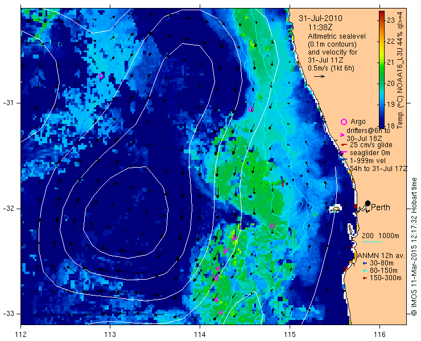Click the colorbar tick label '18'
The width and height of the screenshot is (421, 341).
[x=391, y=125]
